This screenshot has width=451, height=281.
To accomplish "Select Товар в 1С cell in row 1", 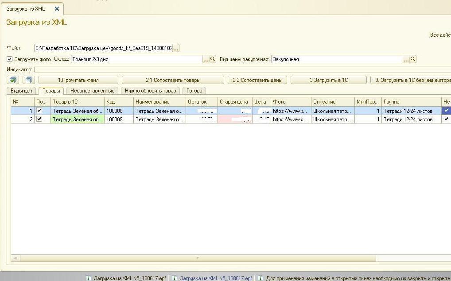I will pos(78,111).
